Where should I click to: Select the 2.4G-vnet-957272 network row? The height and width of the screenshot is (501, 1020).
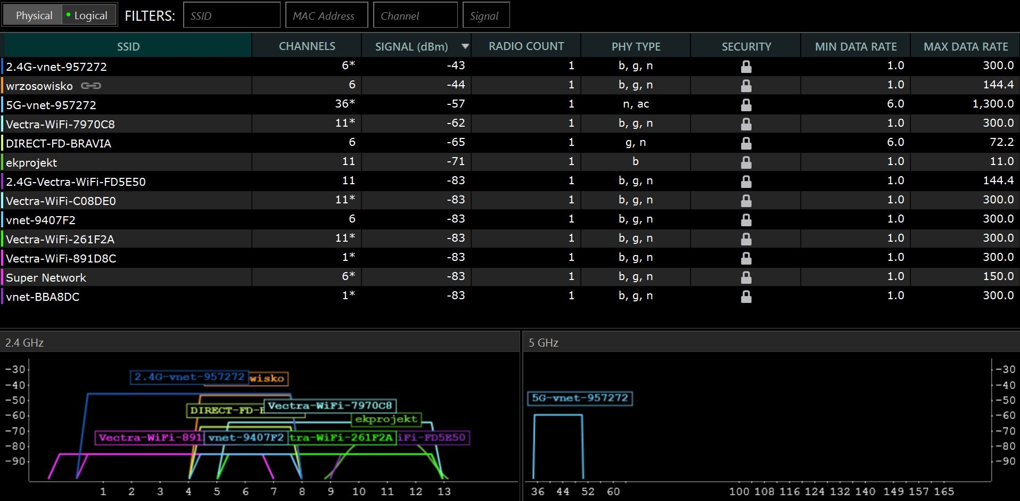510,66
